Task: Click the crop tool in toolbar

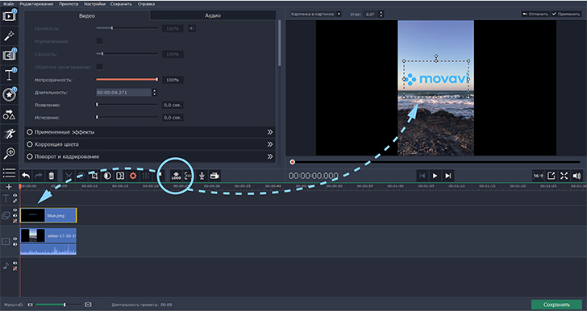Action: [x=94, y=176]
